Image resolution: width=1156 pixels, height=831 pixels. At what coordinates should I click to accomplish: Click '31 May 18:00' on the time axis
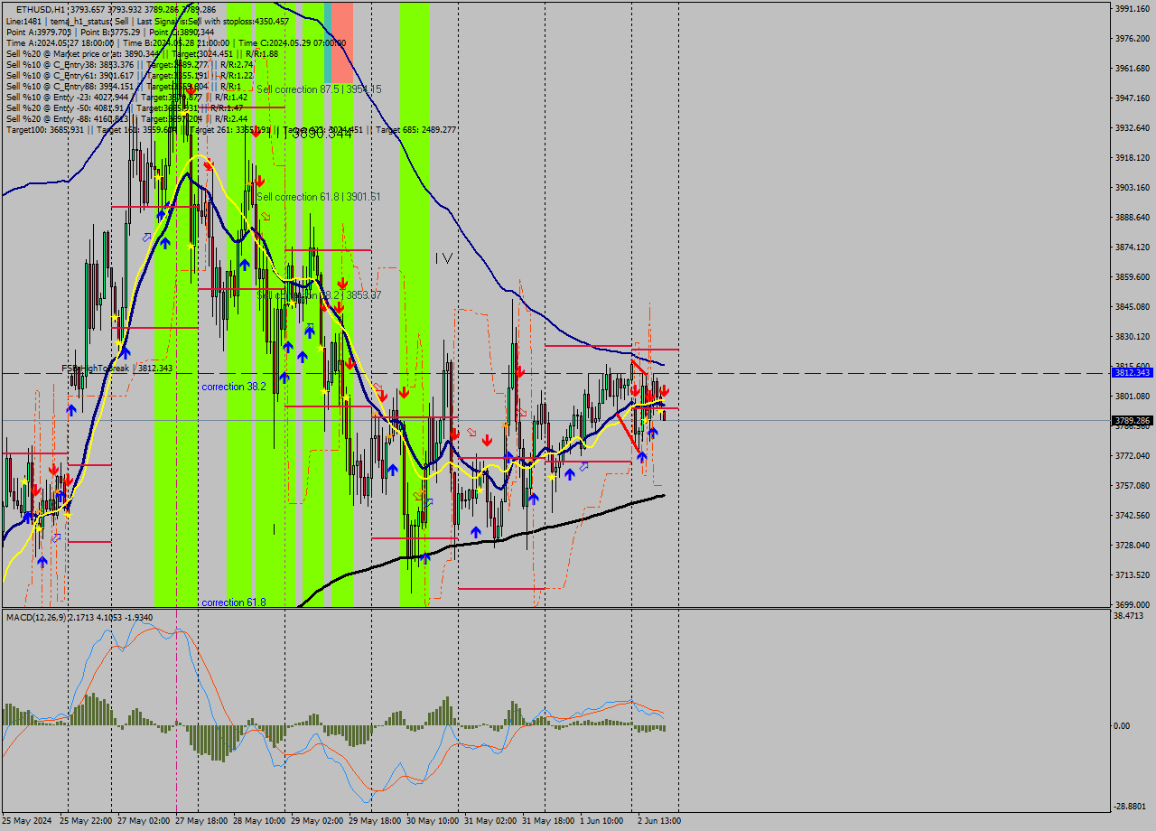click(548, 821)
